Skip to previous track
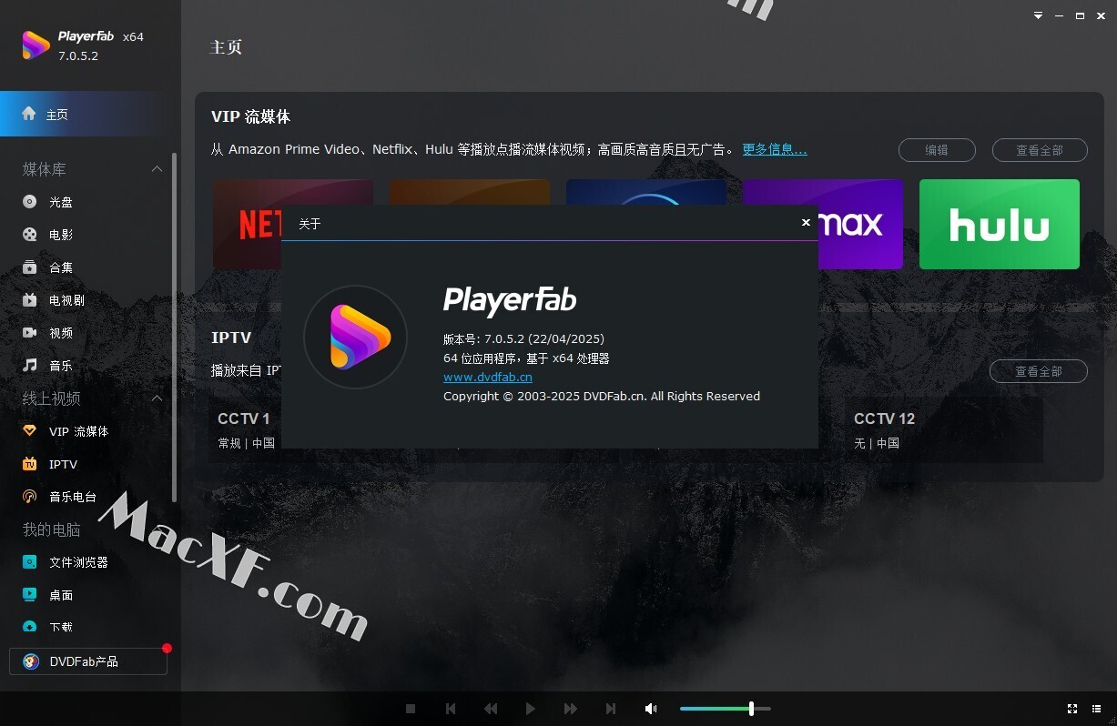This screenshot has height=726, width=1117. click(451, 709)
